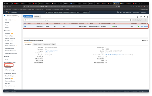Open Snapshots in the sidebar
This screenshot has width=152, height=96.
[8, 68]
